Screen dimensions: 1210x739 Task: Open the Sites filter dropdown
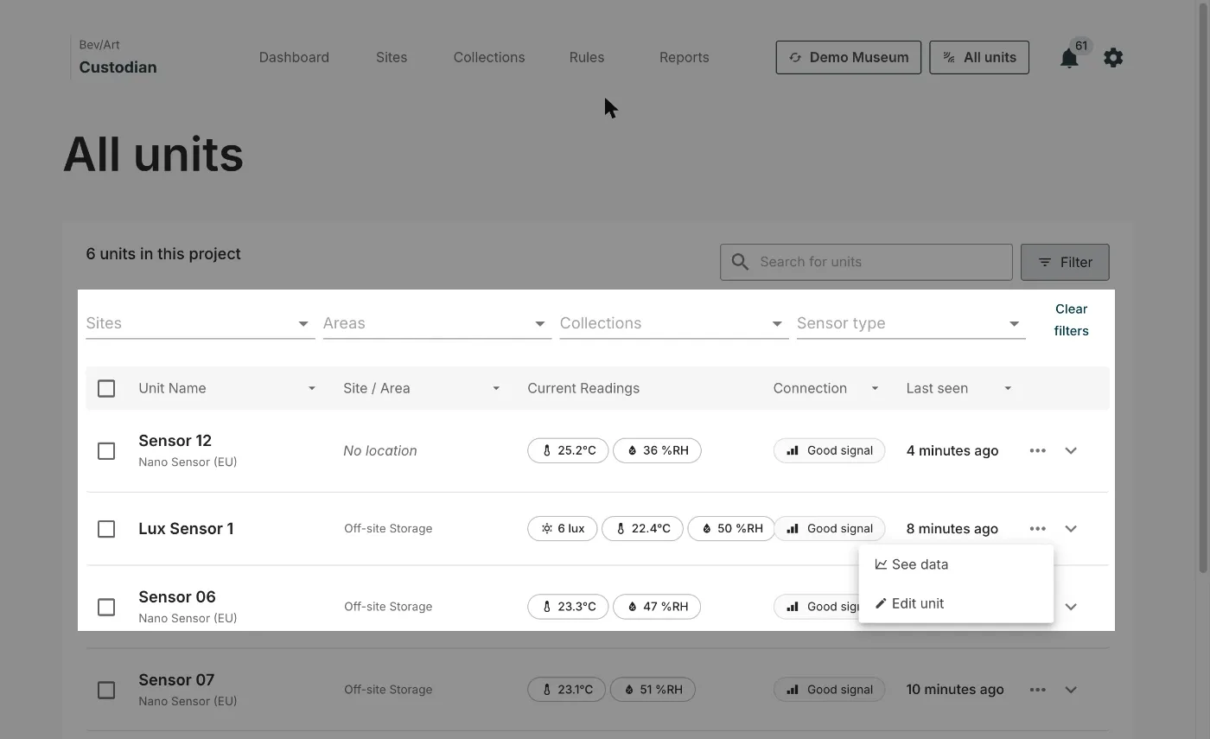click(201, 323)
